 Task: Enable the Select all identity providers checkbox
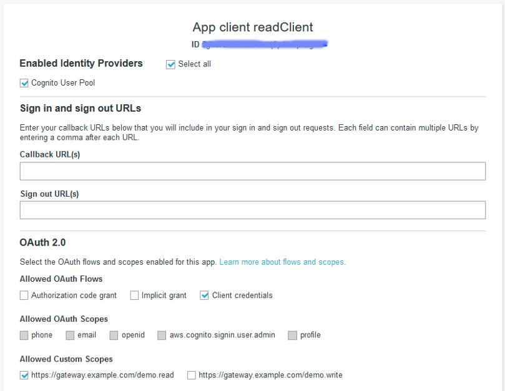tap(170, 64)
